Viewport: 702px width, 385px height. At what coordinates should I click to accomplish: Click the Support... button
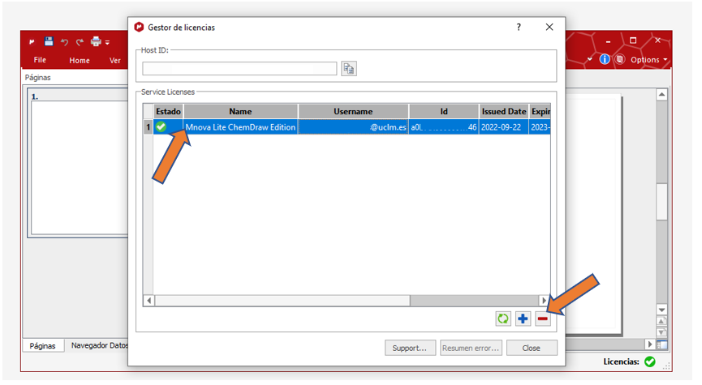point(410,348)
